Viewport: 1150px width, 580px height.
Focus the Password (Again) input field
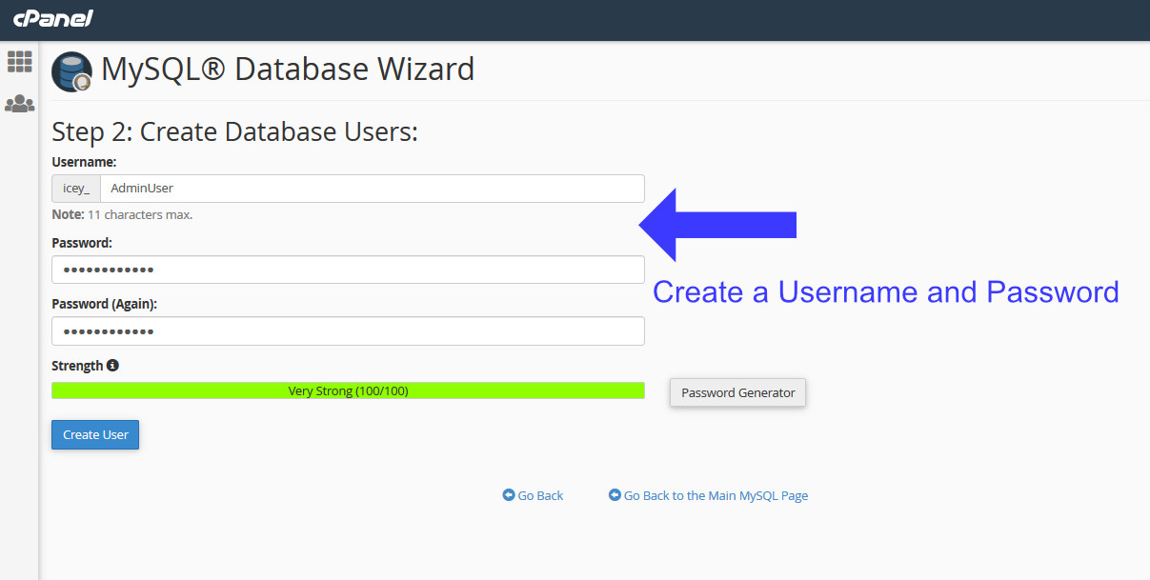pos(348,331)
